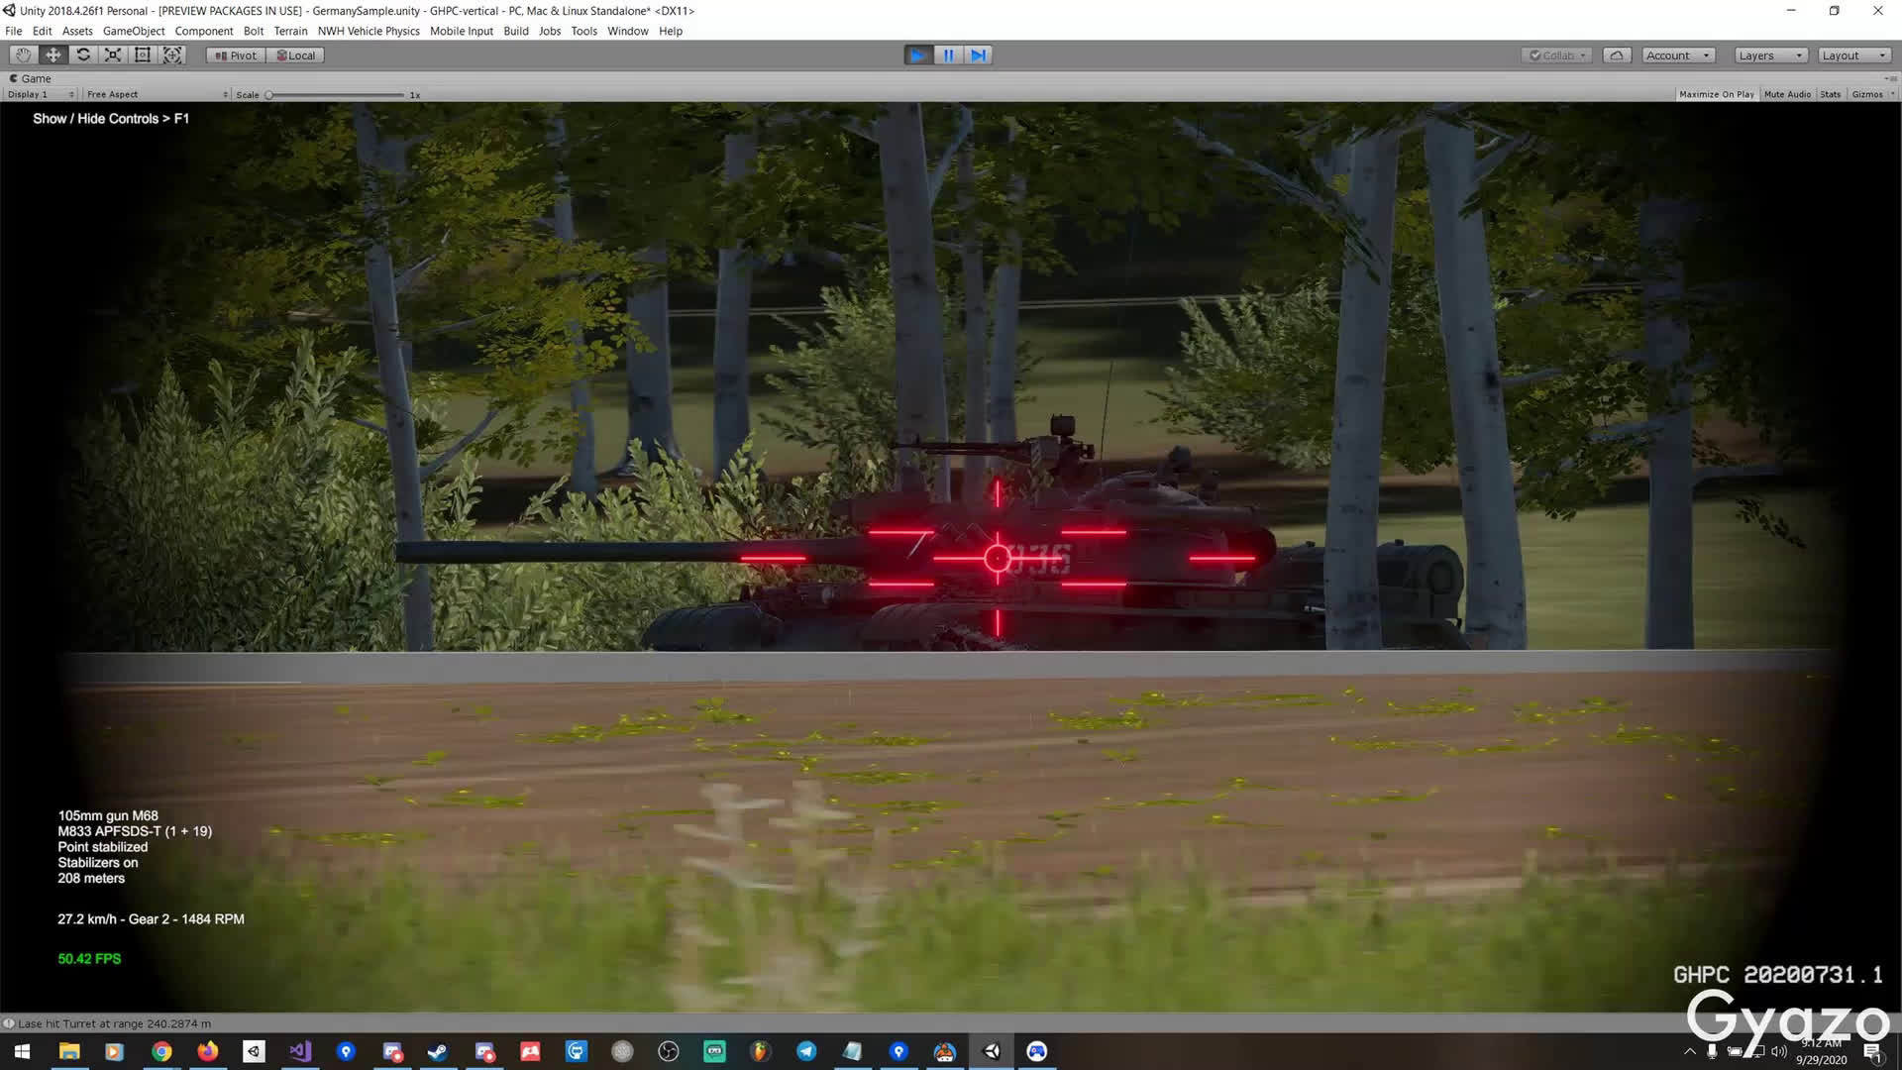1902x1070 pixels.
Task: Open the GameObject menu
Action: click(x=134, y=31)
